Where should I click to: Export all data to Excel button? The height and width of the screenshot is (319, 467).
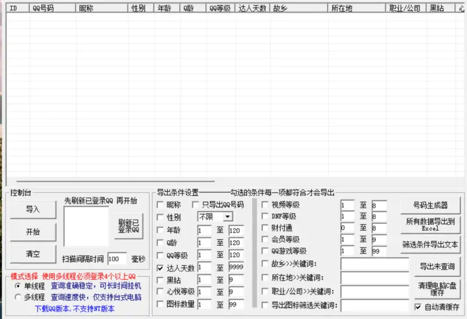pyautogui.click(x=430, y=225)
